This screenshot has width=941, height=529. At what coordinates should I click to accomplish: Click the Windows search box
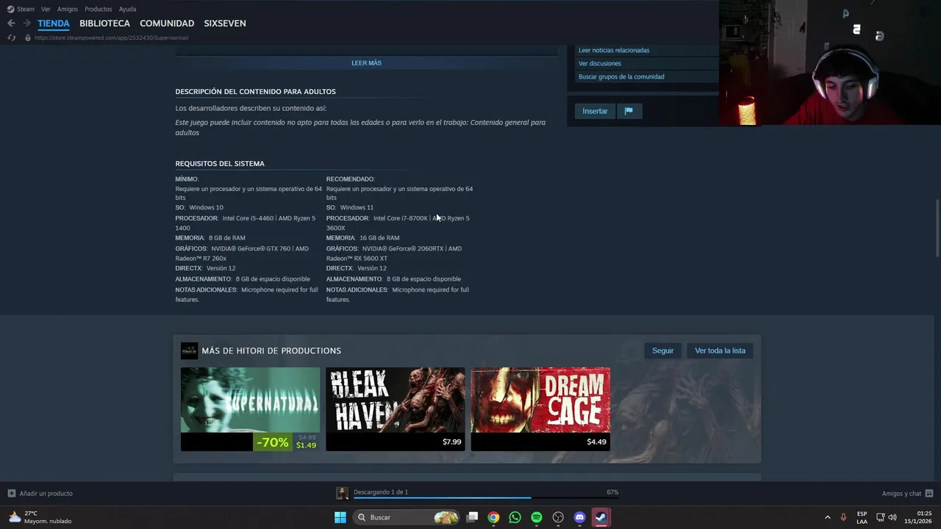[x=407, y=517]
